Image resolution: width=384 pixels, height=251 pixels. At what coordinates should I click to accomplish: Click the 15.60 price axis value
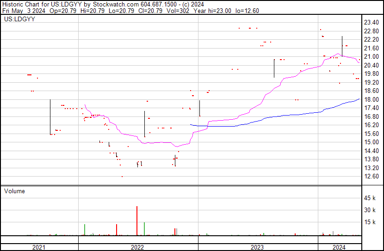pos(371,134)
